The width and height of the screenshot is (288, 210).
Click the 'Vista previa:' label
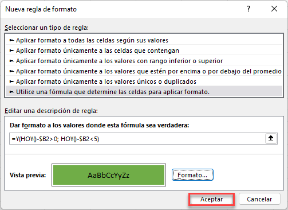tap(28, 175)
